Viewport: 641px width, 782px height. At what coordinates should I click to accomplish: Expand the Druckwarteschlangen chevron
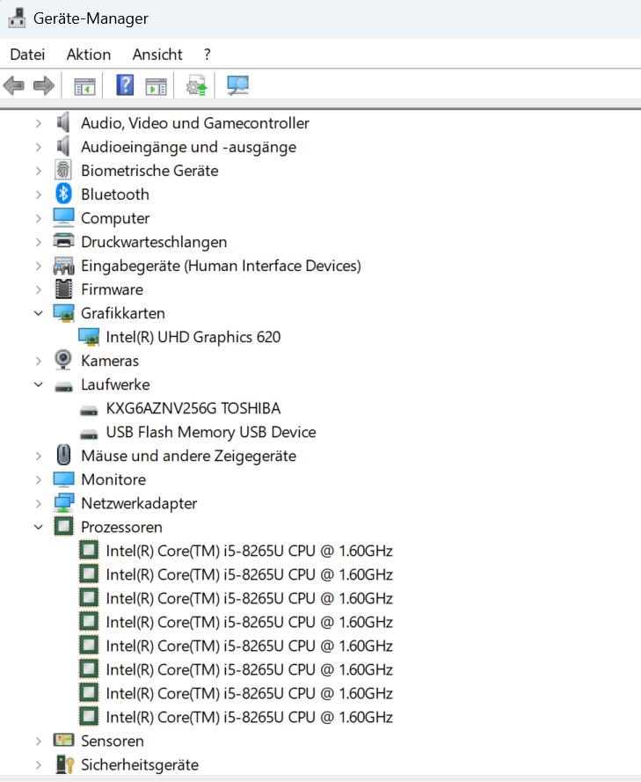pos(39,242)
